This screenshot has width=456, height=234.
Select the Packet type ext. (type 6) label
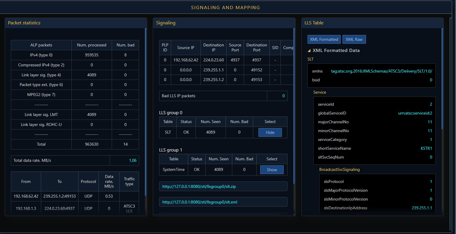41,85
